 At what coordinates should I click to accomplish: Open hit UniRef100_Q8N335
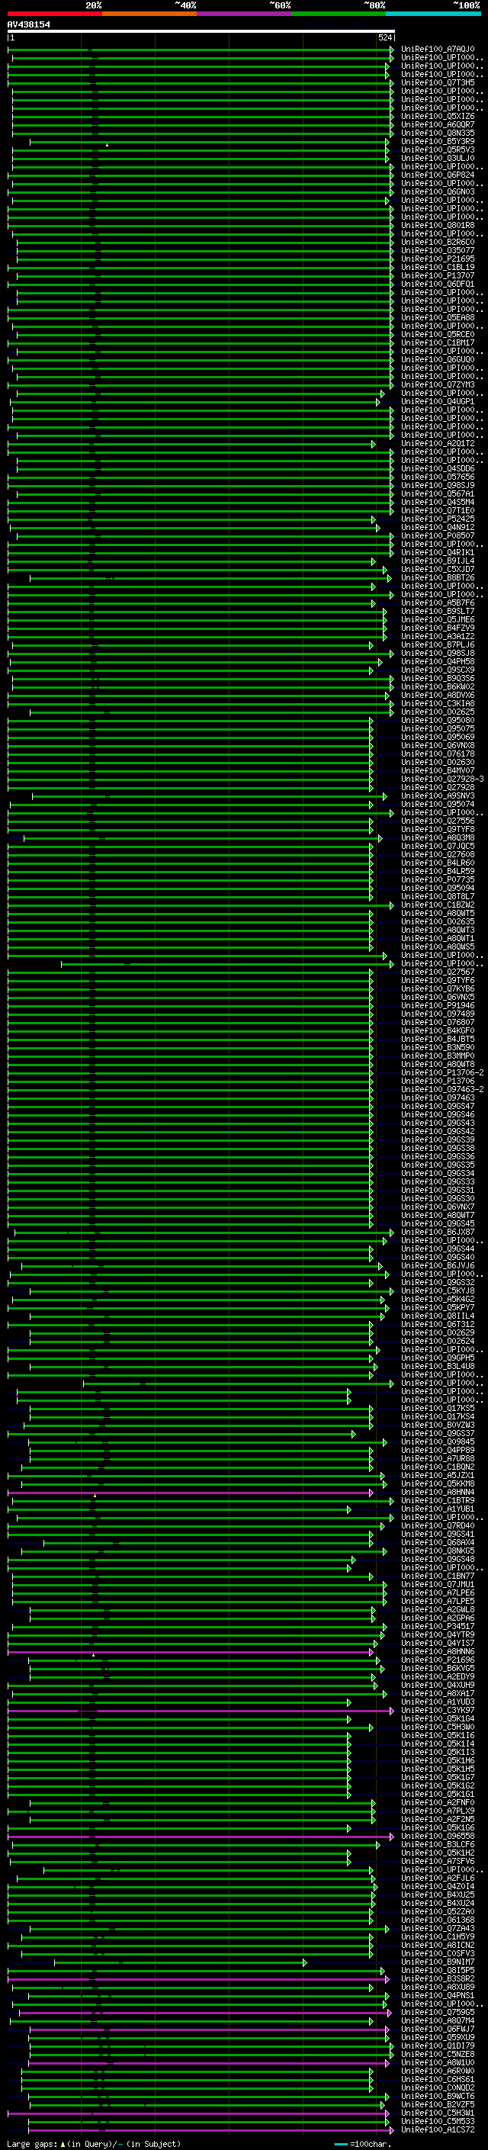tap(438, 133)
